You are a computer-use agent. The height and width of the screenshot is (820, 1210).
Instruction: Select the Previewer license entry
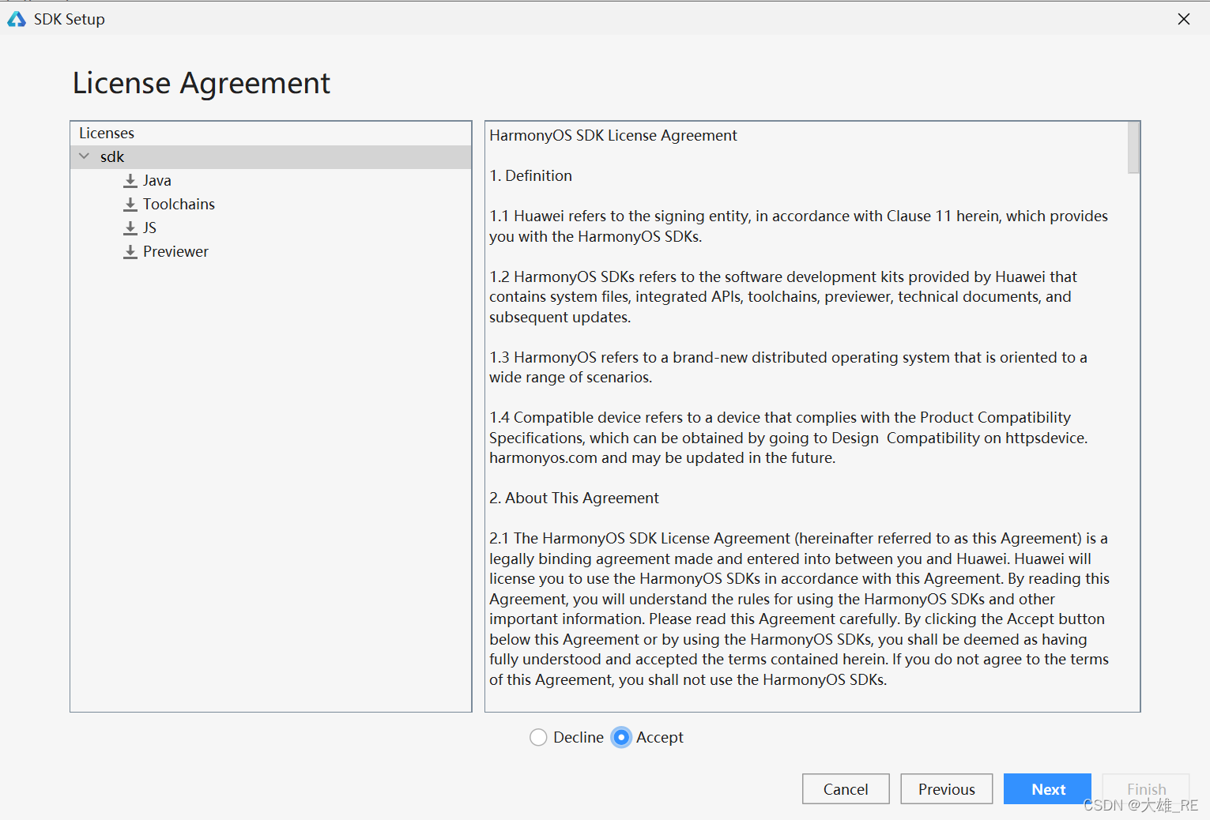tap(175, 251)
